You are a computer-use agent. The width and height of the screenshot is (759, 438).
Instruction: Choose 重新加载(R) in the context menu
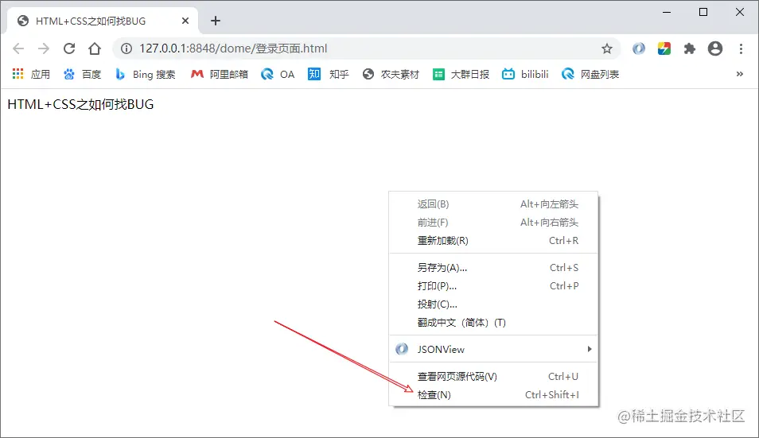(494, 240)
